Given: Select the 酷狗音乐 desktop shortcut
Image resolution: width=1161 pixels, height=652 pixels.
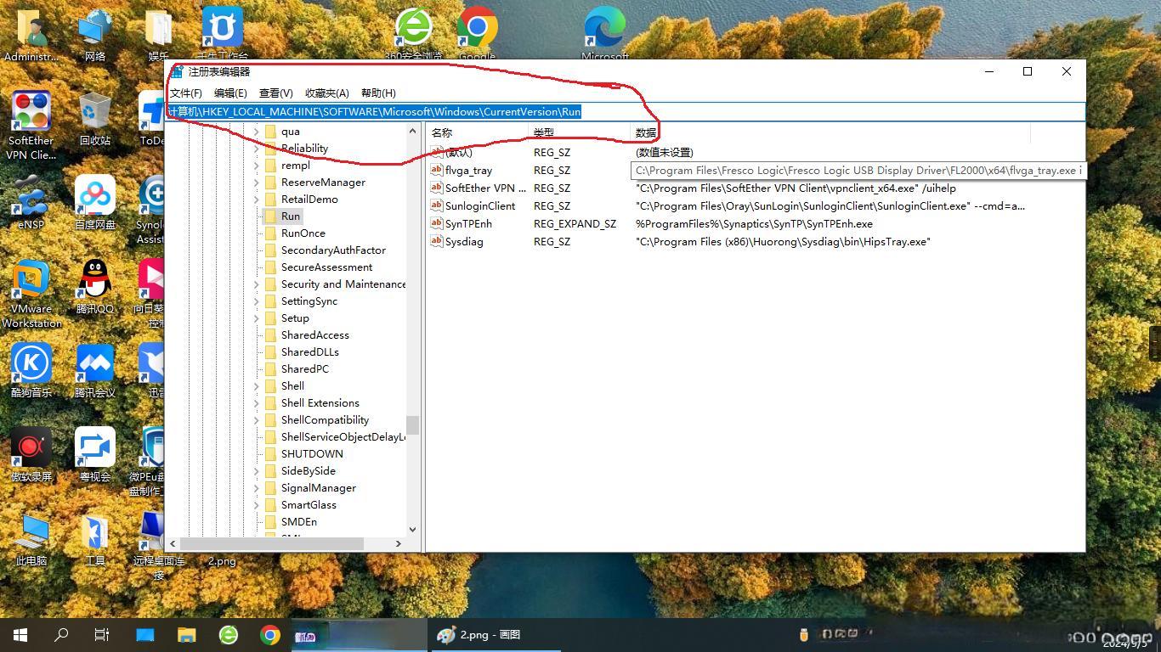Looking at the screenshot, I should coord(31,370).
